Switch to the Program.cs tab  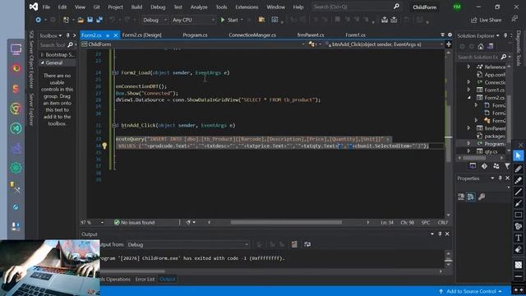195,35
